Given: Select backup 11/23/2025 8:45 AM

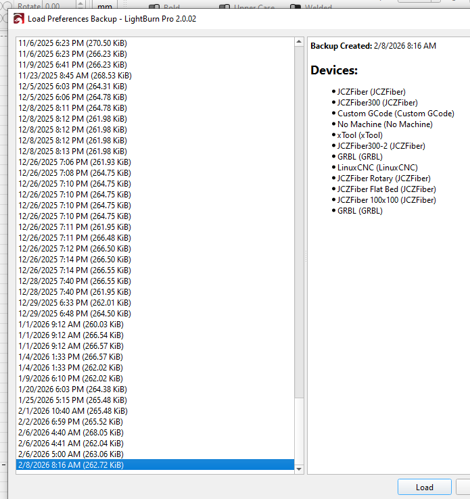Looking at the screenshot, I should pyautogui.click(x=155, y=76).
